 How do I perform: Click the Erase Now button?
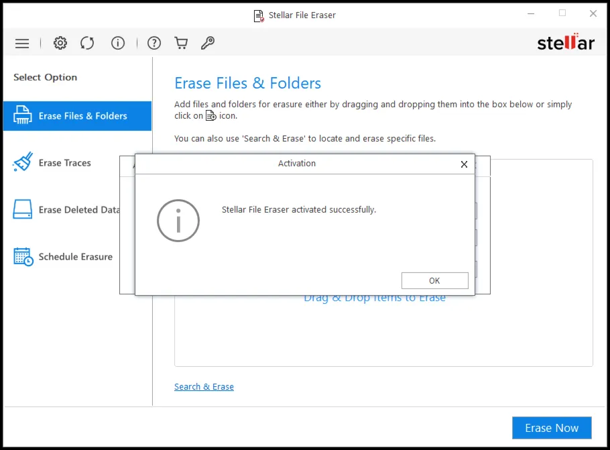click(552, 428)
